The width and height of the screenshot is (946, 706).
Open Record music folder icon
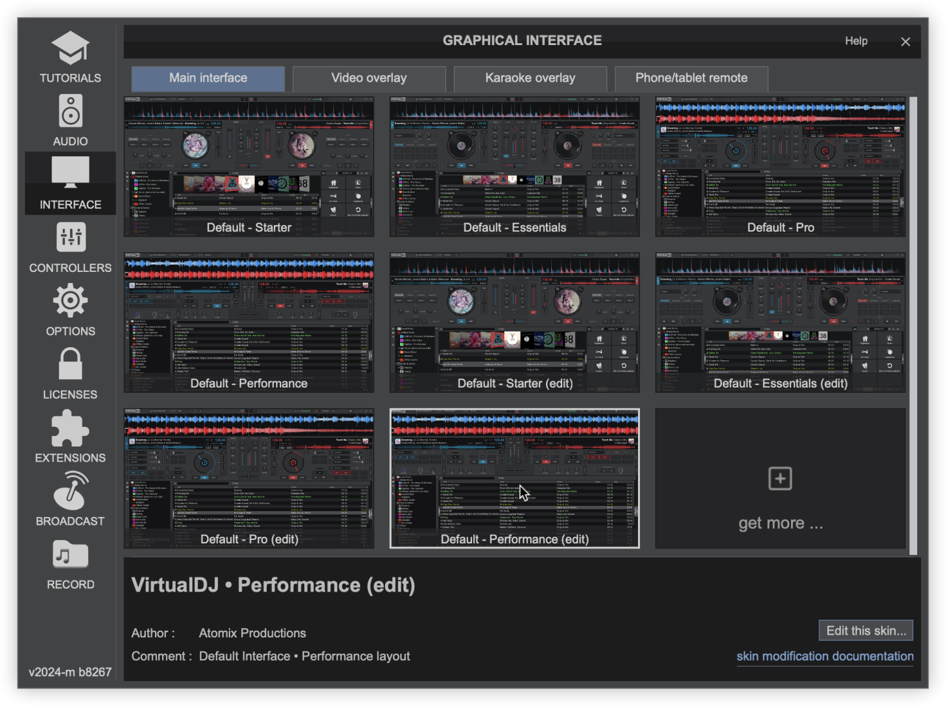[70, 555]
